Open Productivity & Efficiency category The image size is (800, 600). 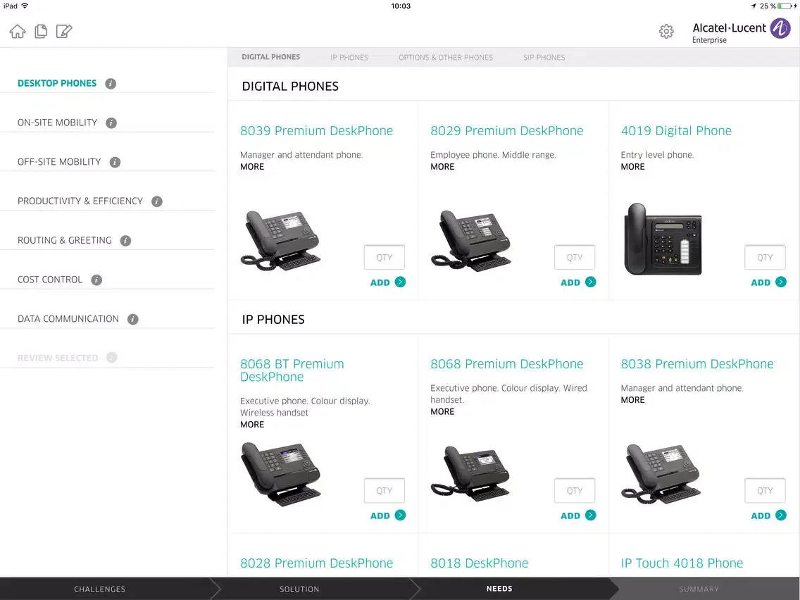80,201
